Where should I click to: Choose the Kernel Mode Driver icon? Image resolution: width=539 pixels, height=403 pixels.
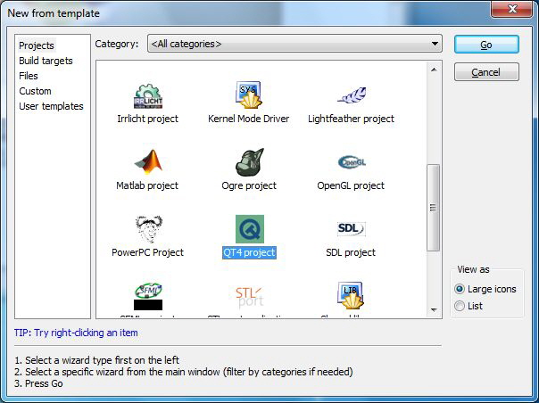point(249,95)
